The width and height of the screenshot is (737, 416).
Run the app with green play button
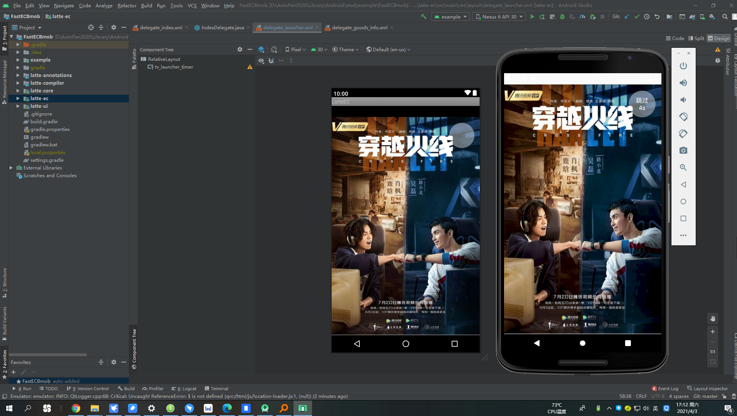click(532, 17)
